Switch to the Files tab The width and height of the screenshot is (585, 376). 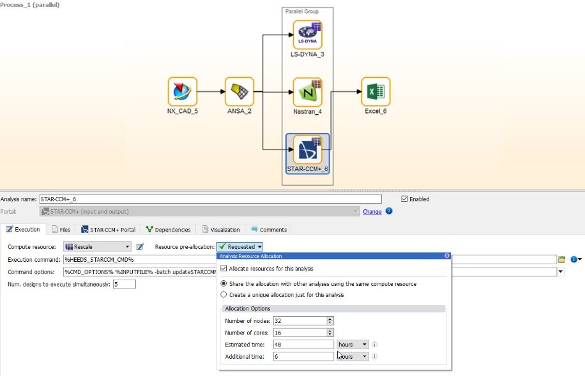pyautogui.click(x=61, y=230)
